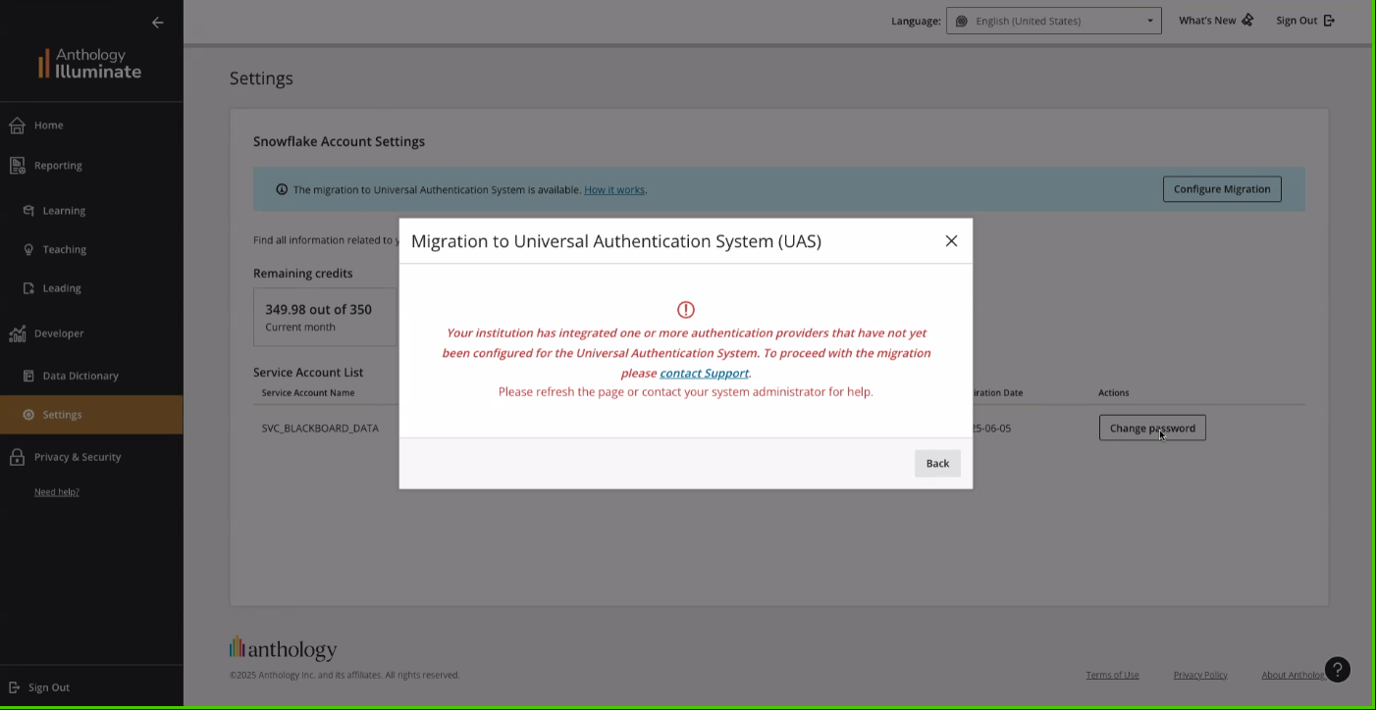Click the top-right Sign Out exit icon
This screenshot has width=1376, height=710.
1329,21
